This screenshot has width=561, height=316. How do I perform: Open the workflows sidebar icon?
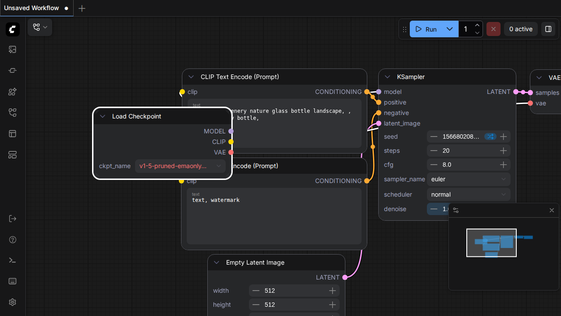point(12,113)
